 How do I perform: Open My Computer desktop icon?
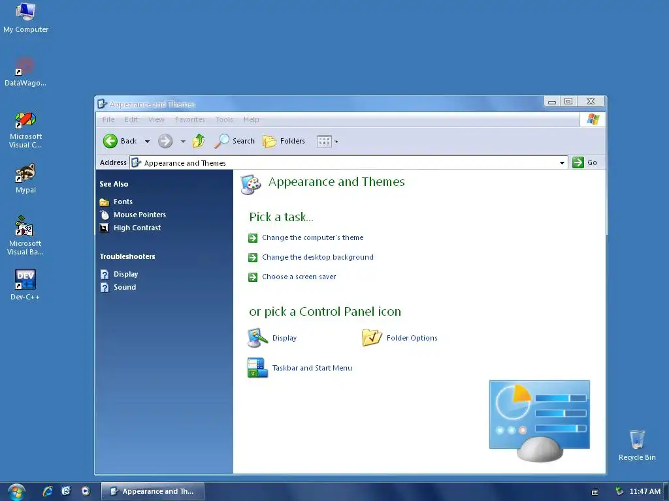coord(25,18)
